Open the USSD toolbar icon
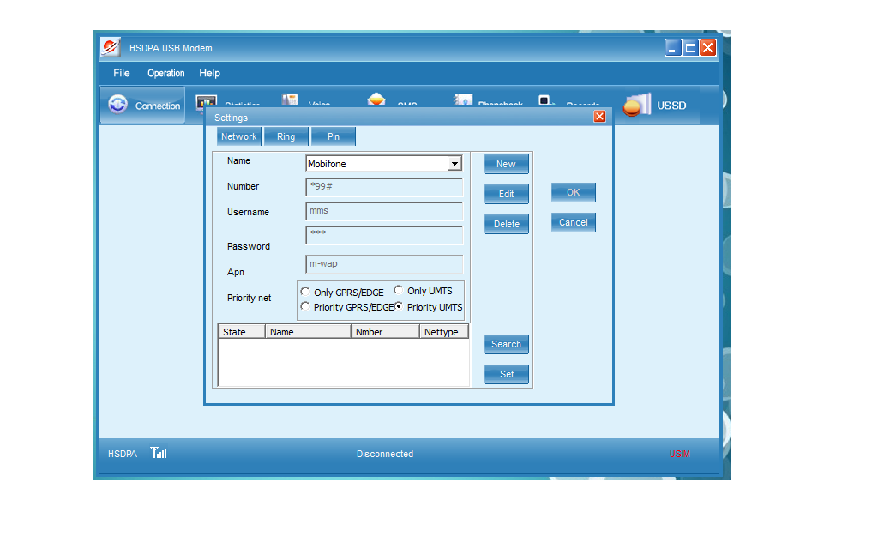The height and width of the screenshot is (549, 878). pyautogui.click(x=636, y=106)
